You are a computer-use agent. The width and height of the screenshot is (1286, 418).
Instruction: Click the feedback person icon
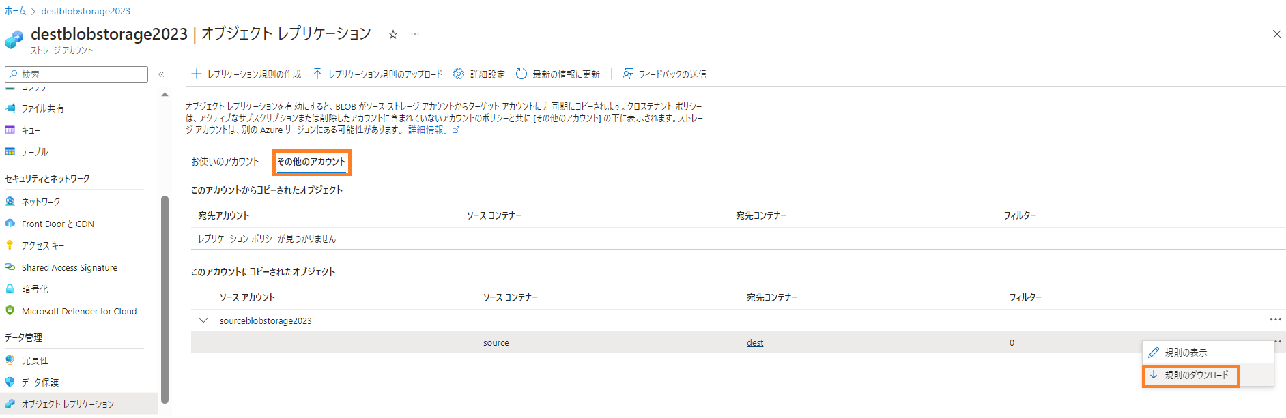click(x=628, y=74)
